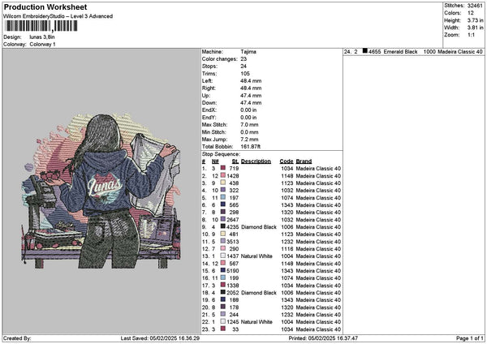The height and width of the screenshot is (344, 487).
Task: Click the 'Stop Sequence:' heading
Action: (x=221, y=154)
